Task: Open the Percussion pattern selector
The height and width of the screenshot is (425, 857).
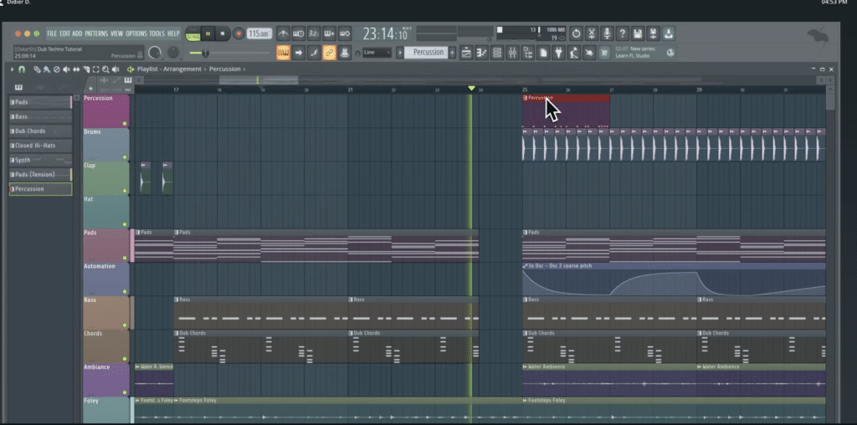Action: (428, 53)
